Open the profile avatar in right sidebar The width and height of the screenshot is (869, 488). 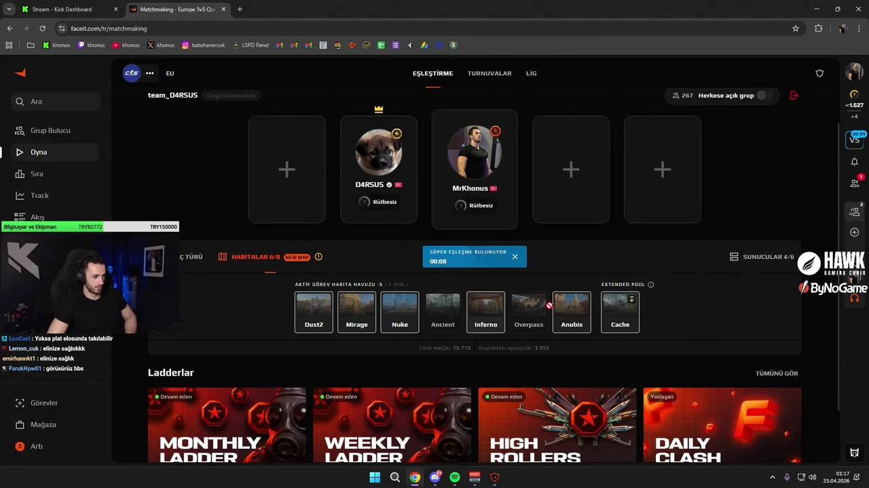pyautogui.click(x=854, y=72)
